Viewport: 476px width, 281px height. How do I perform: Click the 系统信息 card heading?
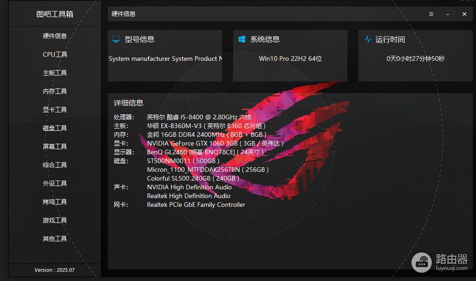[x=264, y=39]
